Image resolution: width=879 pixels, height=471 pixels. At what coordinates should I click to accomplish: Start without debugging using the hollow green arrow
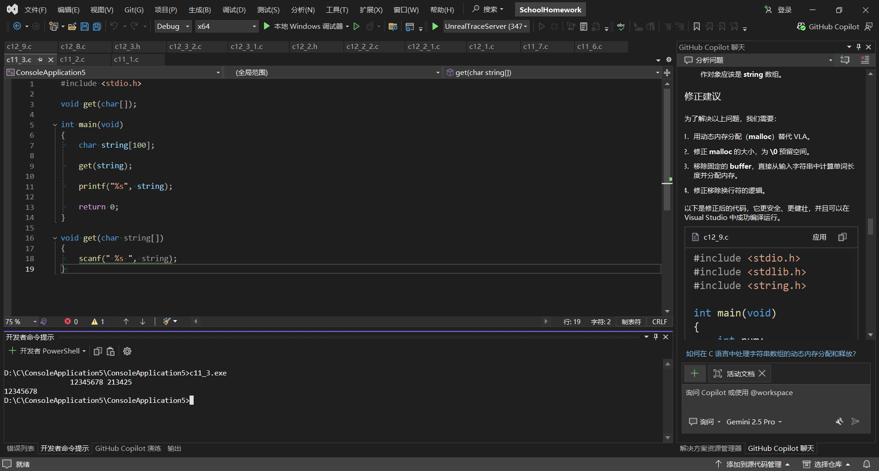click(x=357, y=27)
